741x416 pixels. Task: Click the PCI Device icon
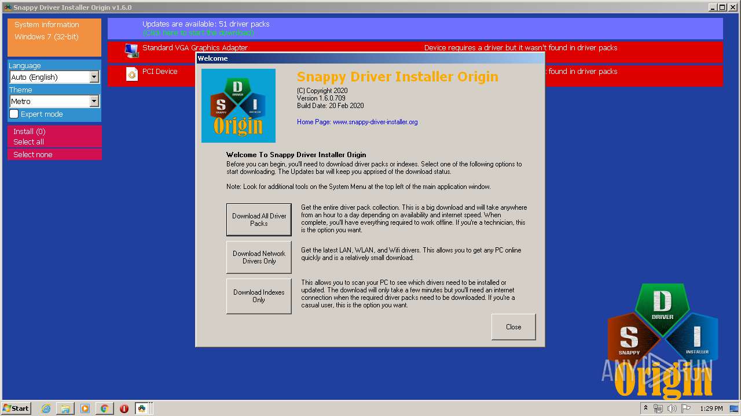(x=132, y=74)
